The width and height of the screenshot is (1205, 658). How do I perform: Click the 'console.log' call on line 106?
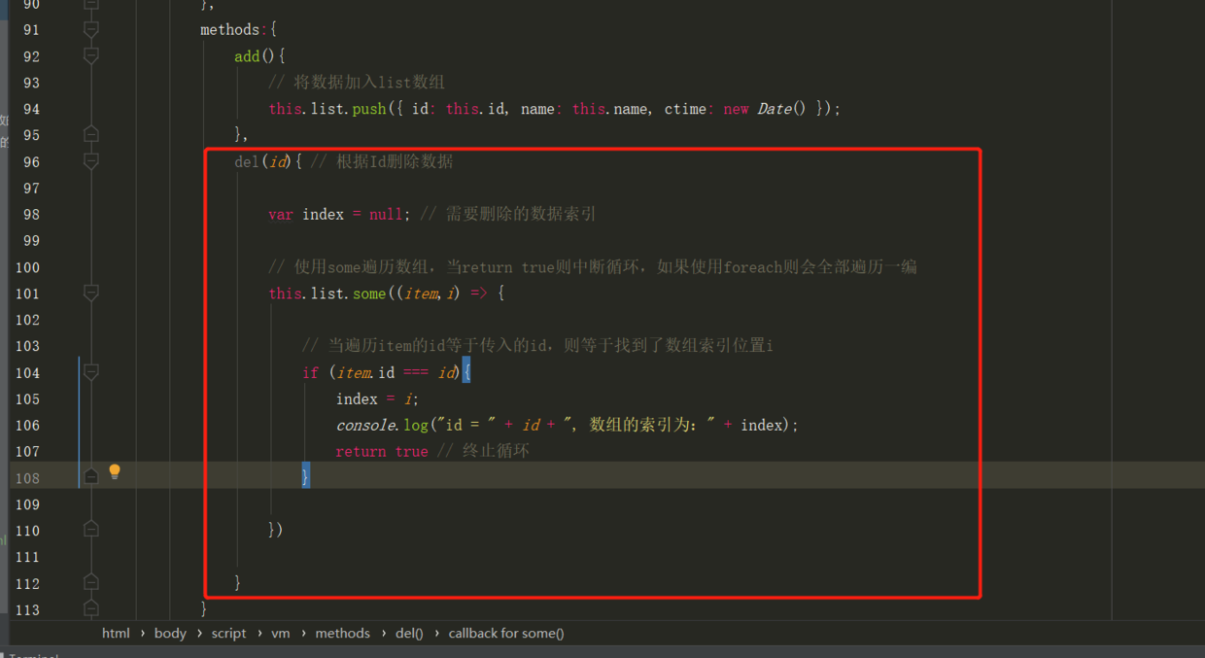(x=568, y=425)
